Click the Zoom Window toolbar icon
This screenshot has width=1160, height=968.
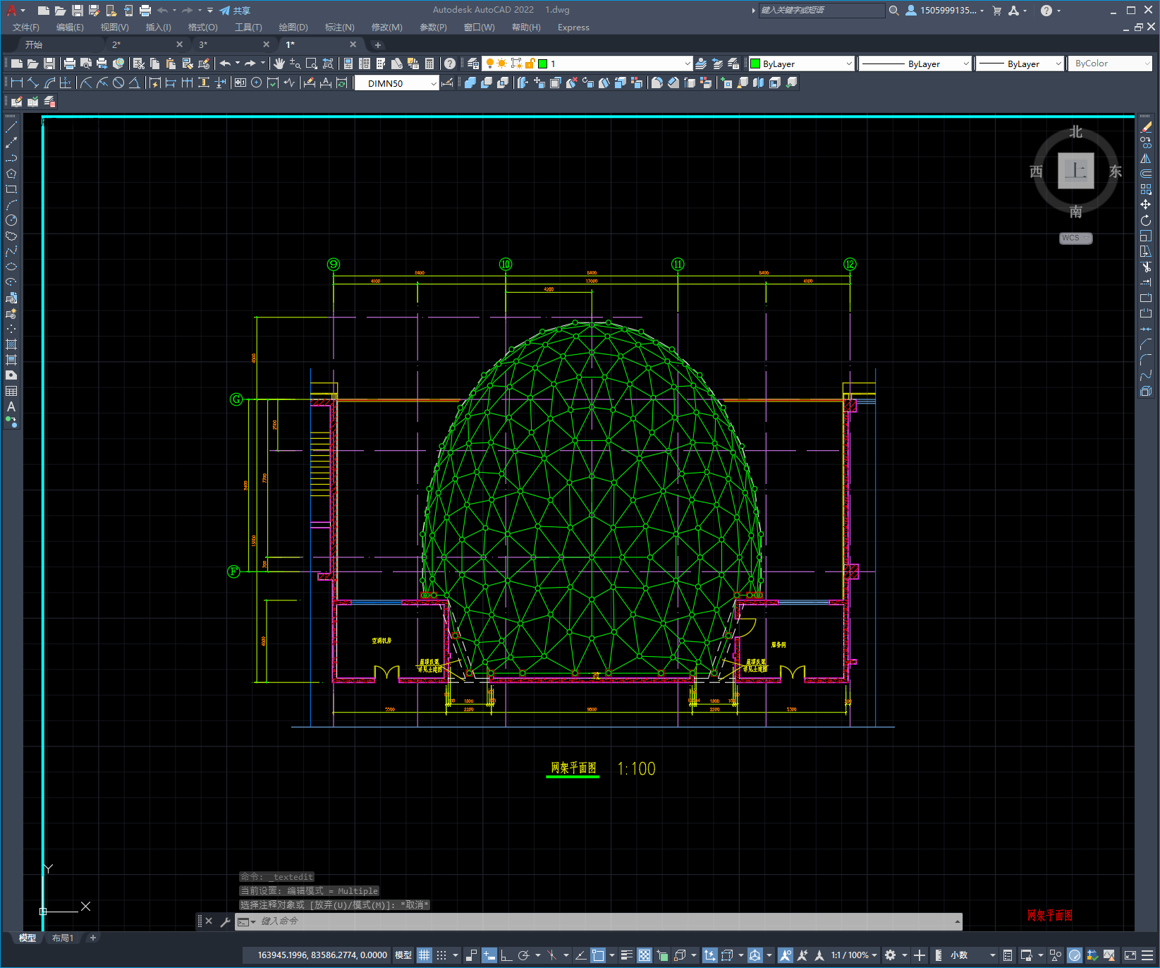311,63
